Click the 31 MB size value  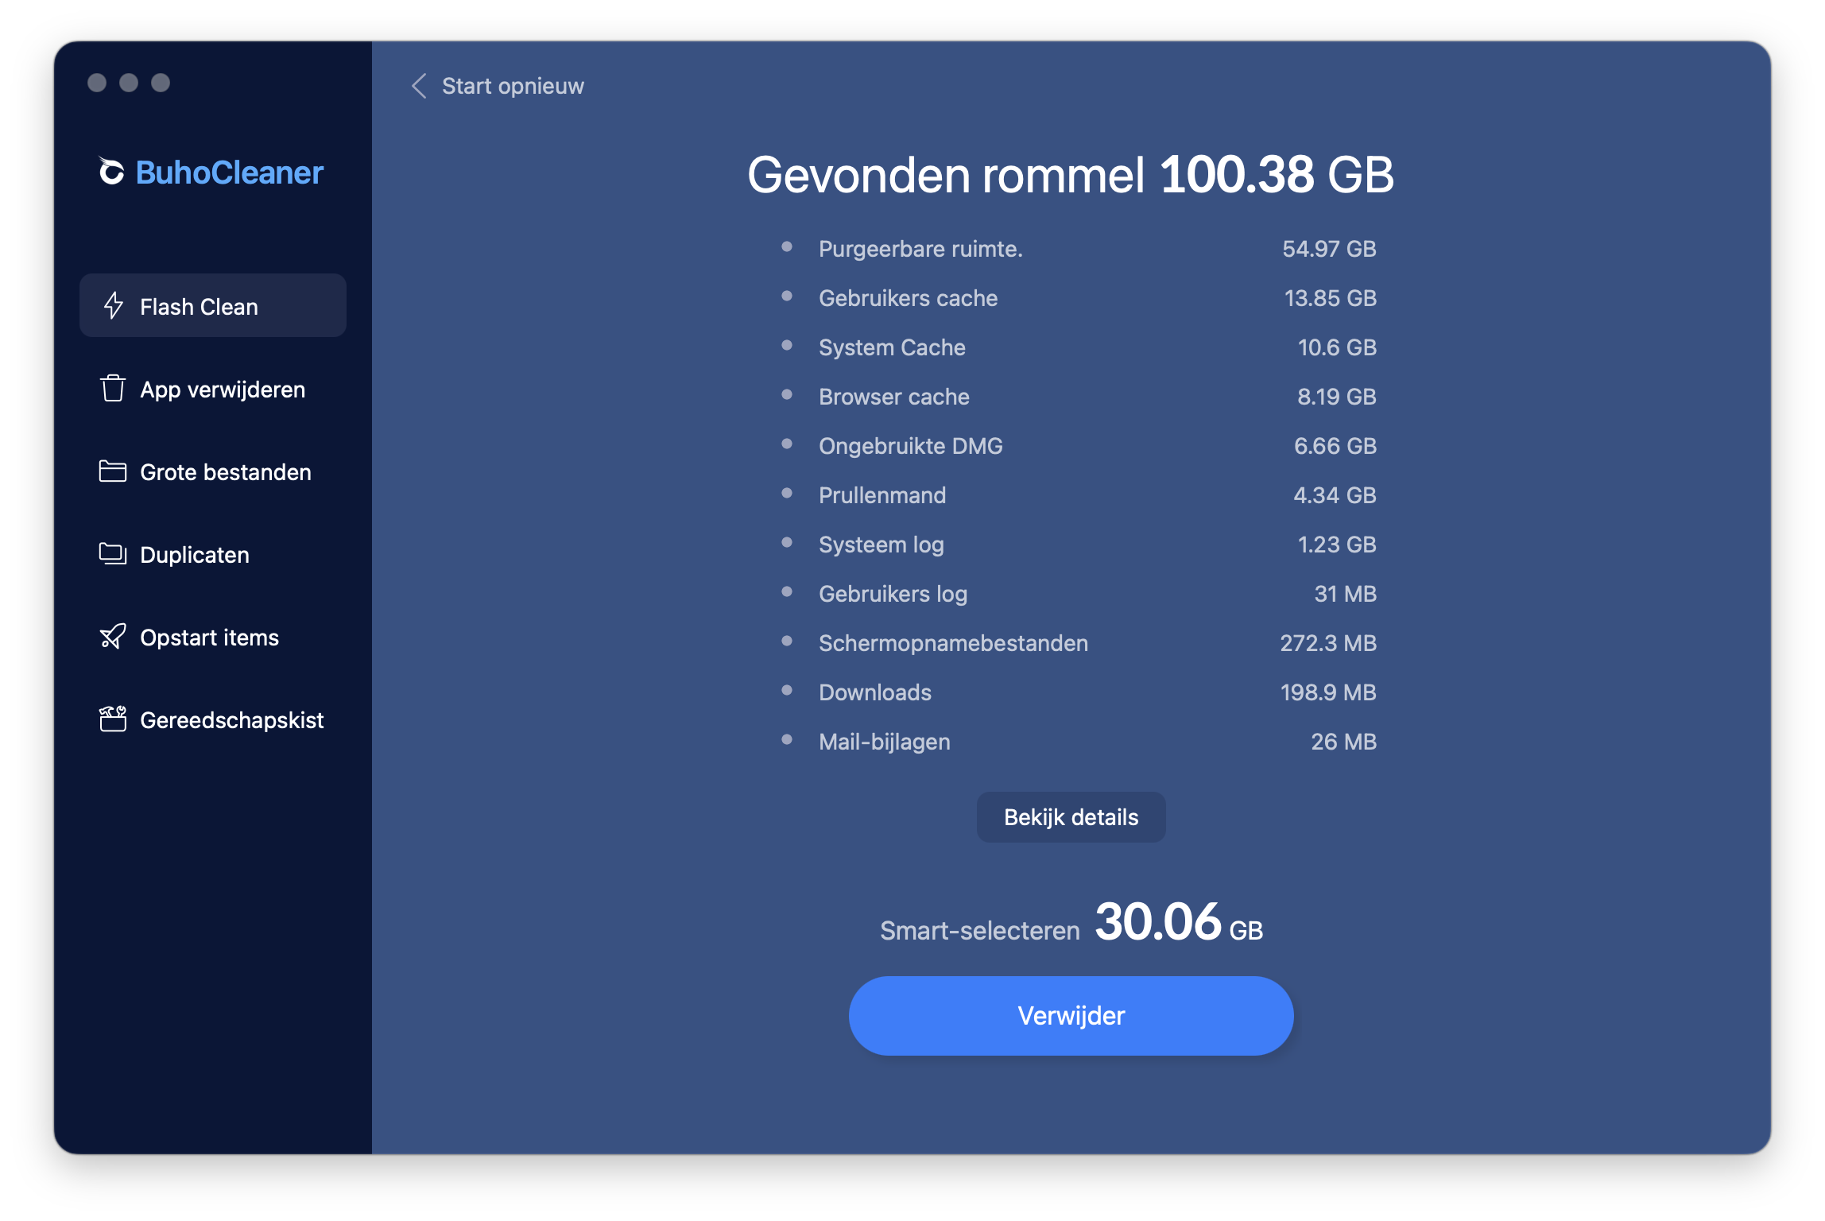coord(1345,594)
